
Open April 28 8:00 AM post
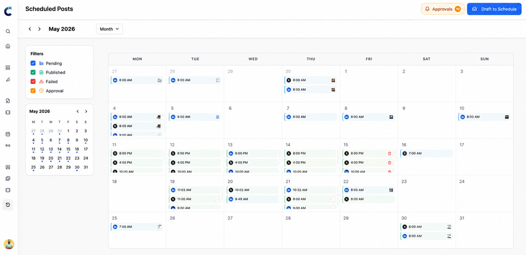195,81
